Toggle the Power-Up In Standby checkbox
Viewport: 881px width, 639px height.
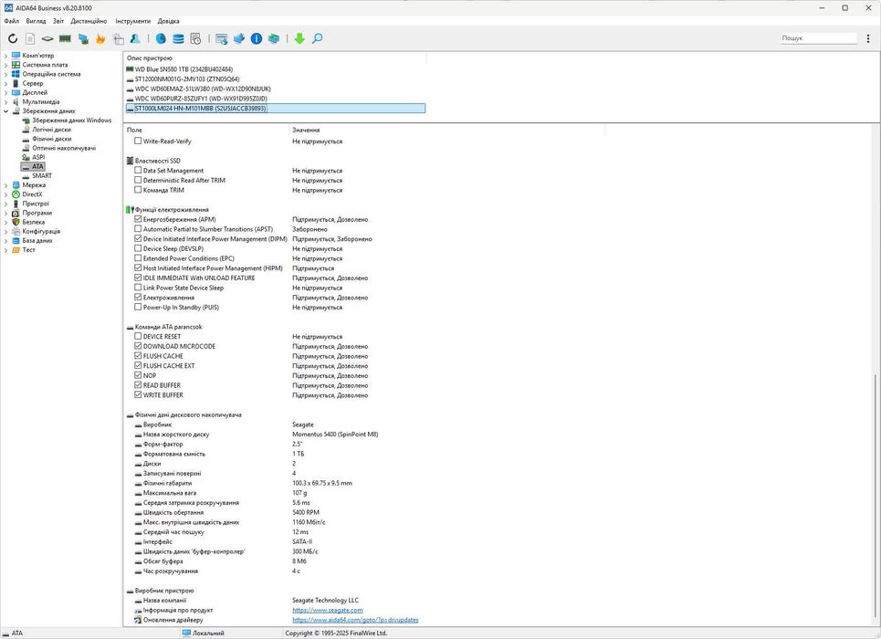tap(138, 307)
